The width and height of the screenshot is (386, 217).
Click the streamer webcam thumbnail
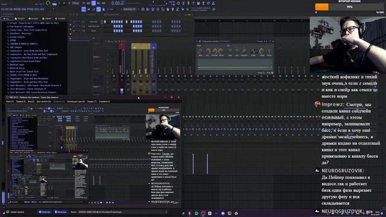(347, 45)
